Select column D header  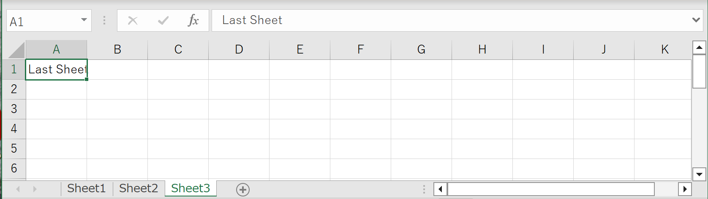pyautogui.click(x=239, y=50)
